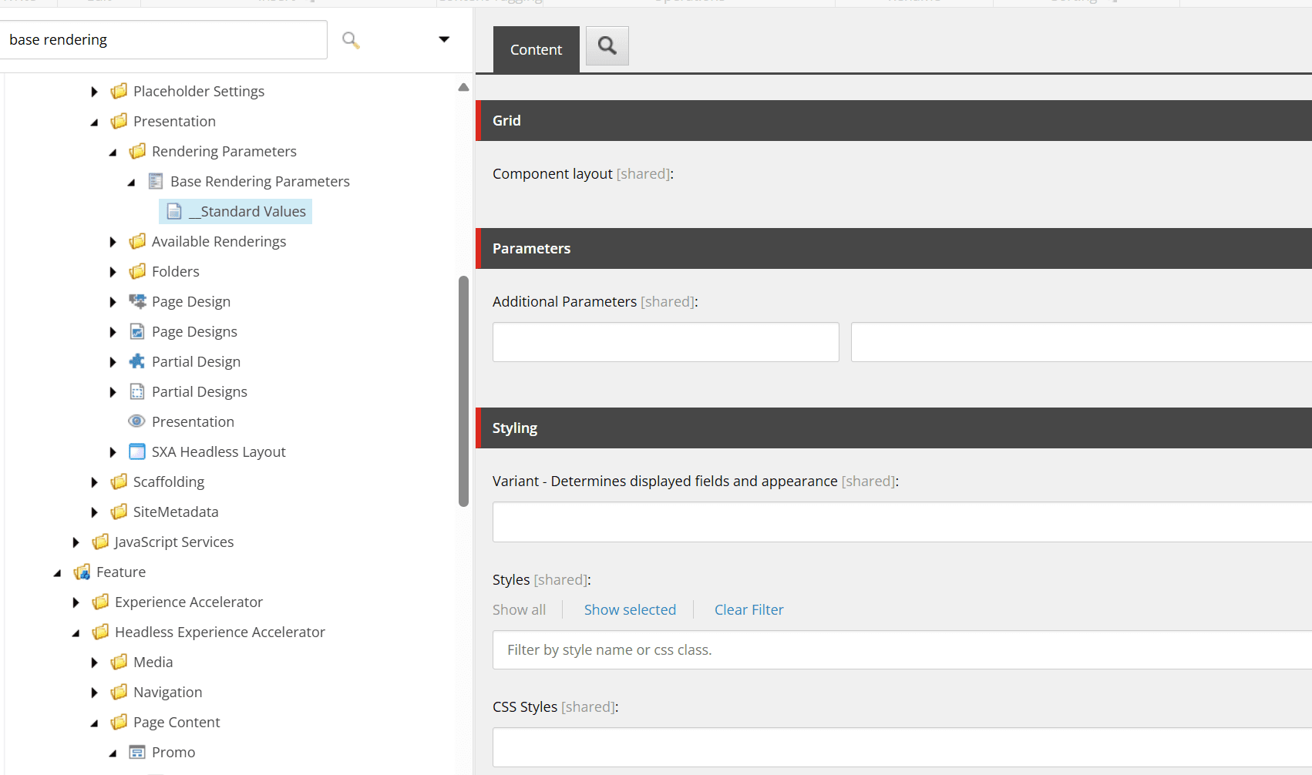Expand the Folders node
1312x775 pixels.
pos(113,272)
